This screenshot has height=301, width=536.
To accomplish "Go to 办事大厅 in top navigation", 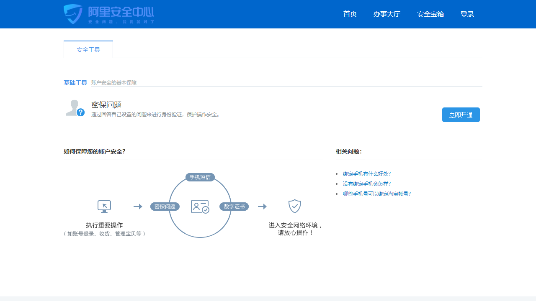I will 387,14.
